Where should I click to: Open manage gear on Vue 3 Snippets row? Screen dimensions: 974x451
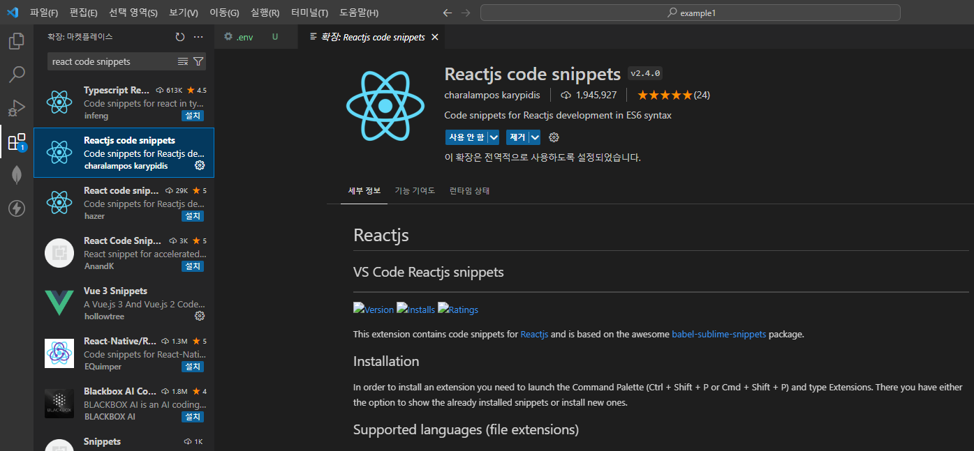coord(200,316)
